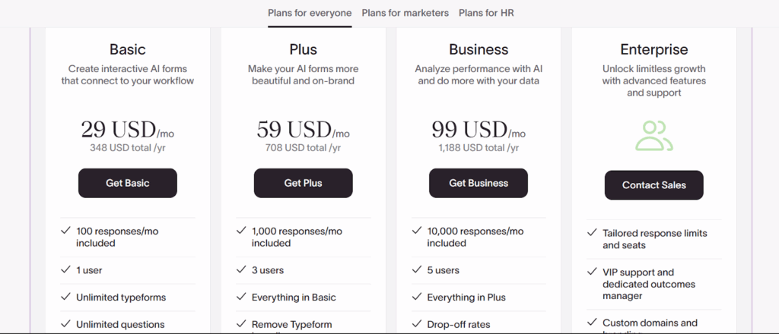This screenshot has height=334, width=779.
Task: Click checkmark next to 1 user
Action: (65, 269)
